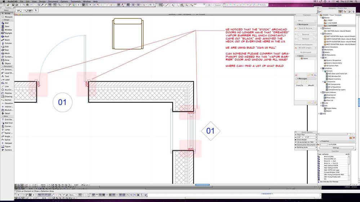Open NORTH ELEVATION in Navigator tree

point(340,39)
